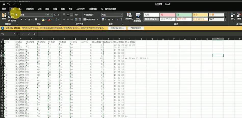The image size is (242, 118).
Task: Open Format as Table (套用表格格式) dropdown
Action: (138, 17)
